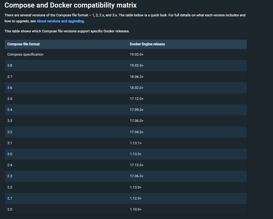Image resolution: width=273 pixels, height=219 pixels.
Task: Click the 17.12.0+ cell beside 3.5
Action: coord(137,99)
